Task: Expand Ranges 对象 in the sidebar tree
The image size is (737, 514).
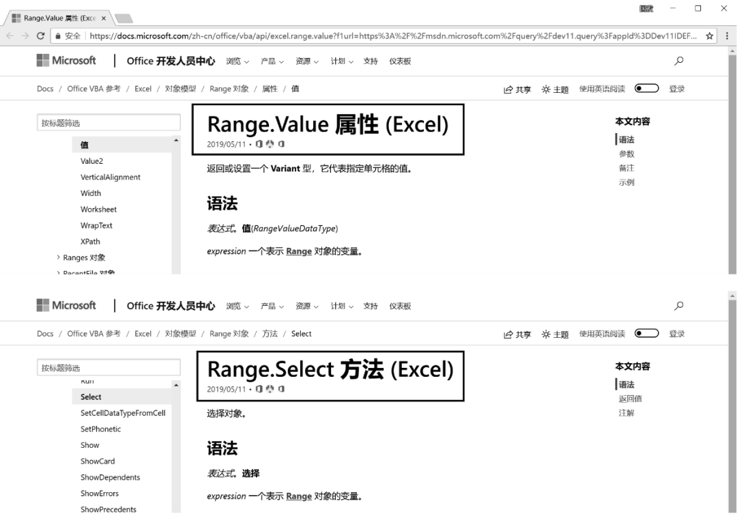Action: (x=85, y=257)
